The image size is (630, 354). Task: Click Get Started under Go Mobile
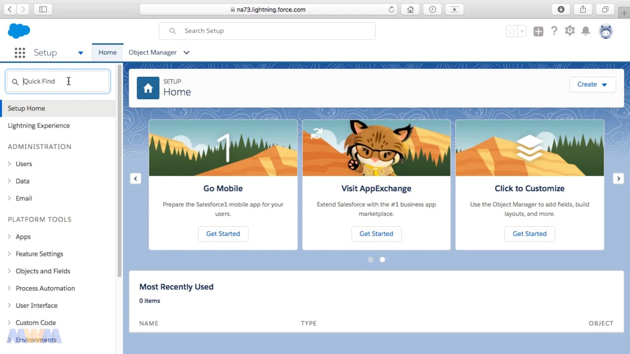tap(223, 234)
